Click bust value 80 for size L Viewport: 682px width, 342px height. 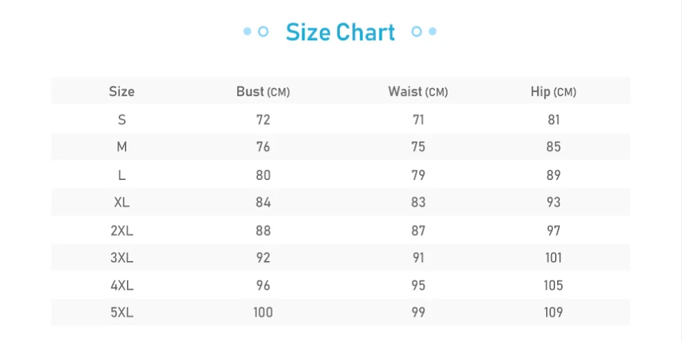(263, 175)
